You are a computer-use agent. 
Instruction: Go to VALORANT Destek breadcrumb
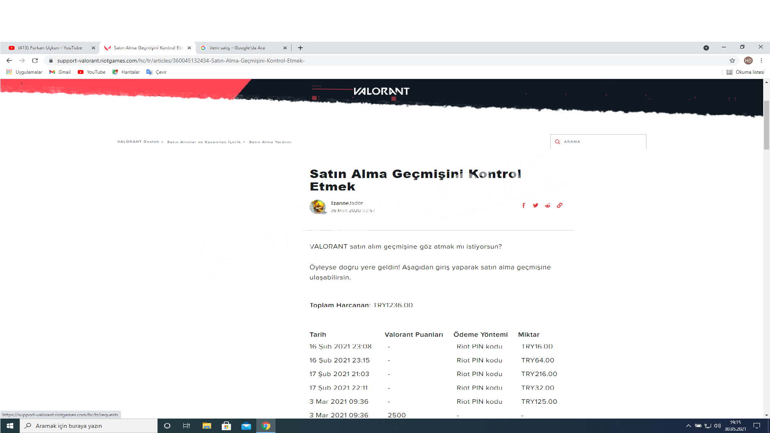(x=138, y=142)
